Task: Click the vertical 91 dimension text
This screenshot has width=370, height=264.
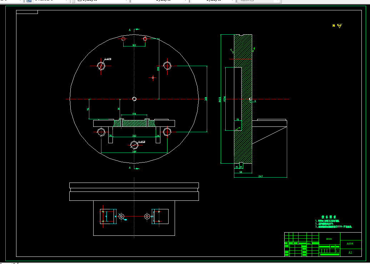Action: 119,109
